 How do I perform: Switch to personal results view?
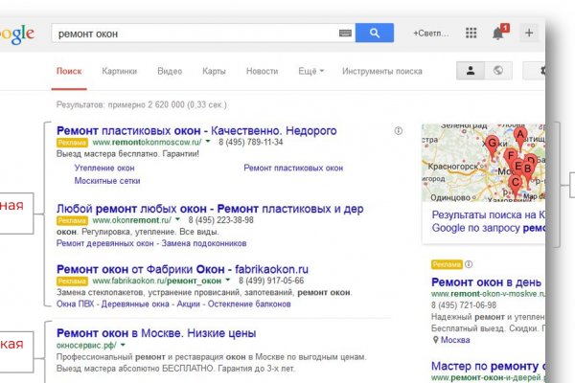[471, 71]
